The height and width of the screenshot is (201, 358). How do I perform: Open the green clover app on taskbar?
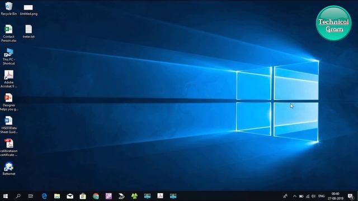click(134, 196)
